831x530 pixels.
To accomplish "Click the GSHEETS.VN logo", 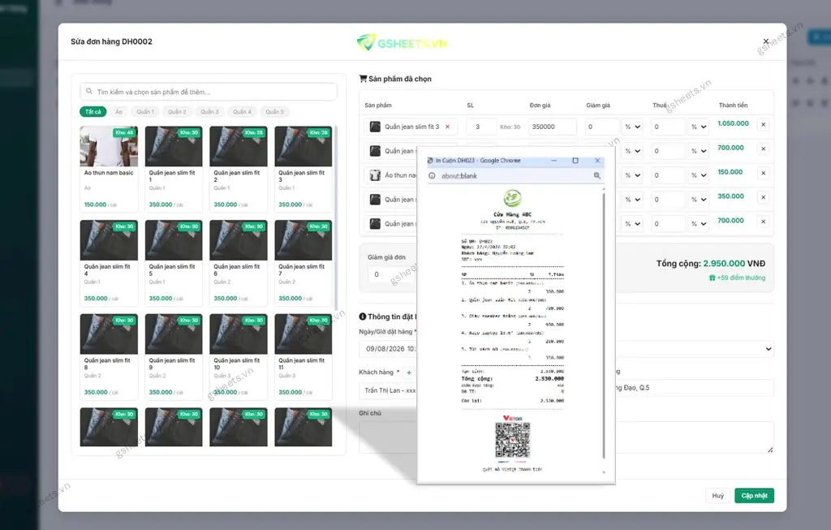I will (x=403, y=43).
